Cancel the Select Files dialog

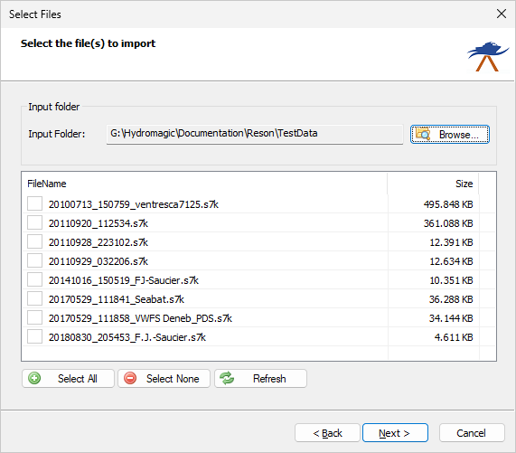click(472, 433)
